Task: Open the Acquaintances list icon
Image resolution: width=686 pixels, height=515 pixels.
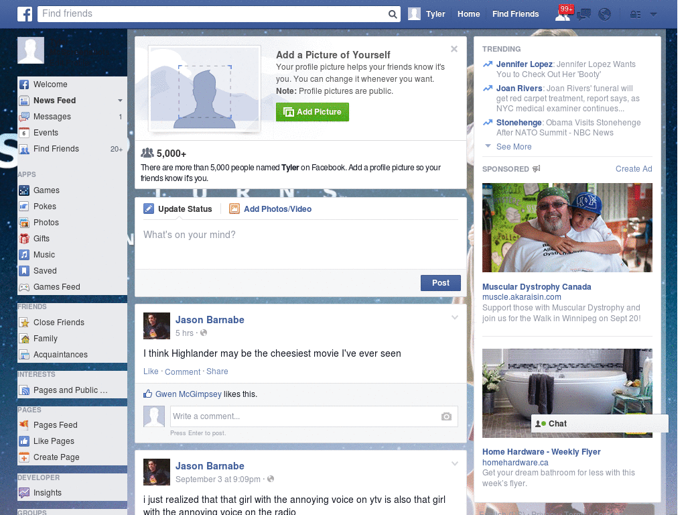Action: (x=24, y=355)
